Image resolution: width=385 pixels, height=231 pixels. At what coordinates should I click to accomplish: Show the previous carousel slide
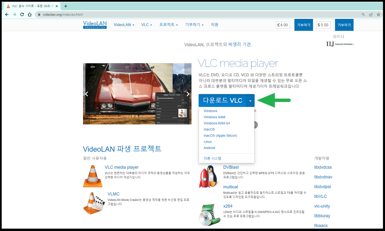click(86, 94)
